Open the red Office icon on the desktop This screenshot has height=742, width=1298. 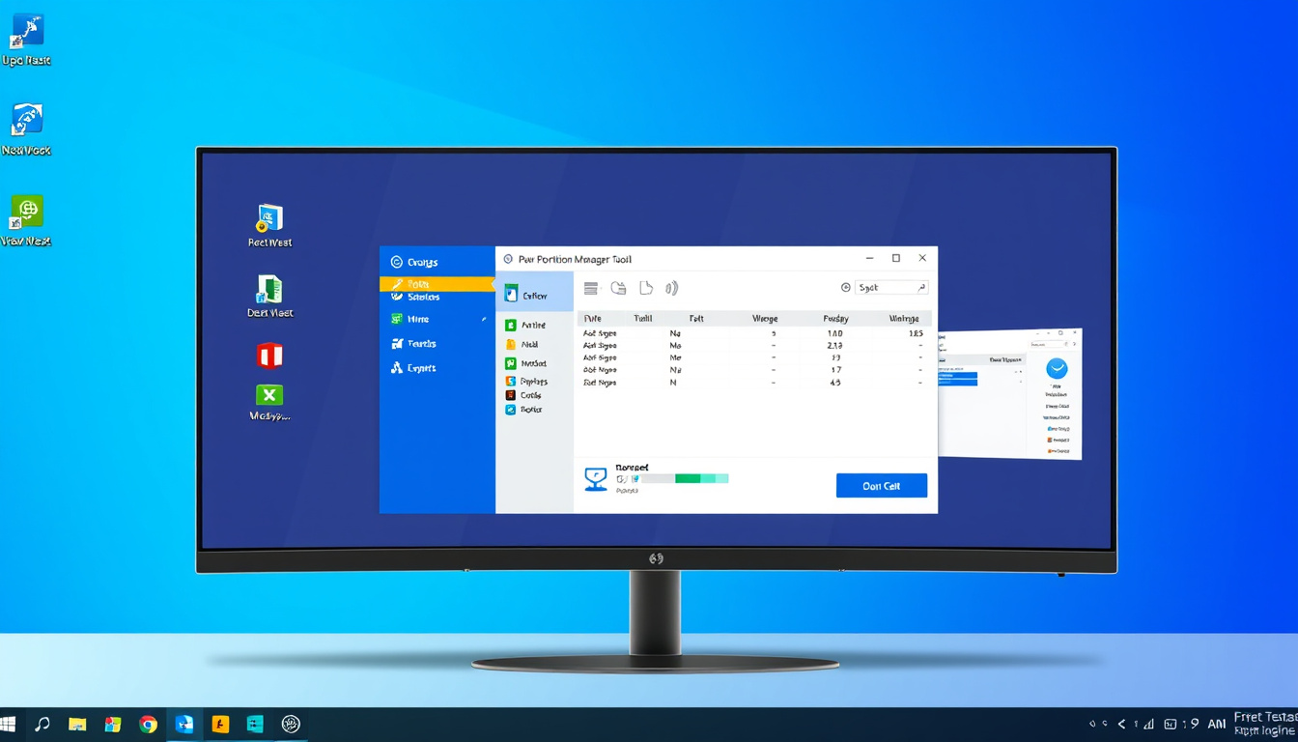pos(269,356)
